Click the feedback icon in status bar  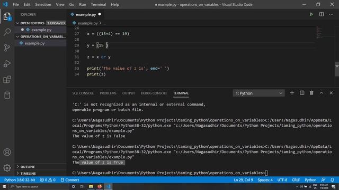click(x=323, y=180)
